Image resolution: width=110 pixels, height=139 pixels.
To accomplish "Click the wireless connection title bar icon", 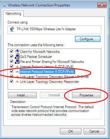I will (x=4, y=5).
